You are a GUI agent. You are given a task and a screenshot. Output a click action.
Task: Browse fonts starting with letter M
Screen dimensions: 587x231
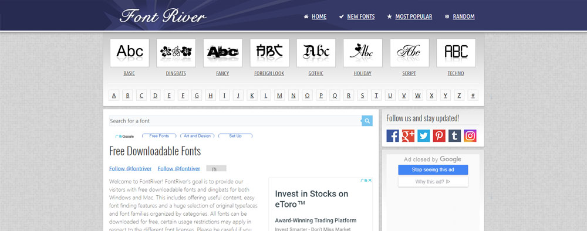(279, 96)
